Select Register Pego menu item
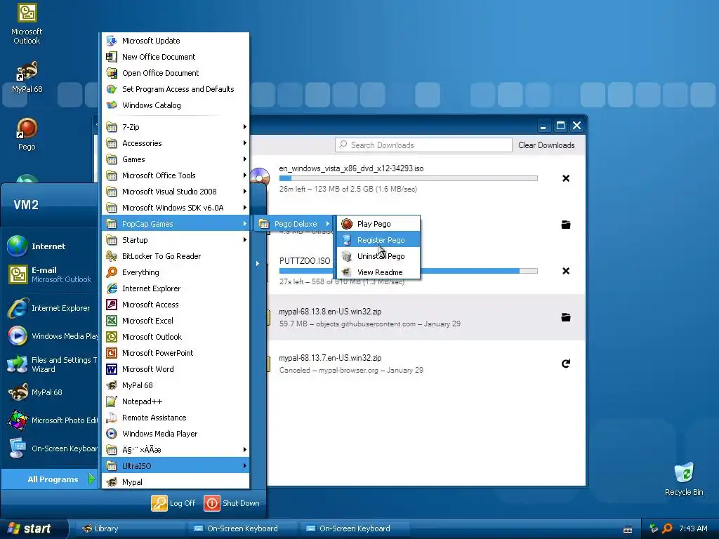This screenshot has height=539, width=719. pos(378,240)
